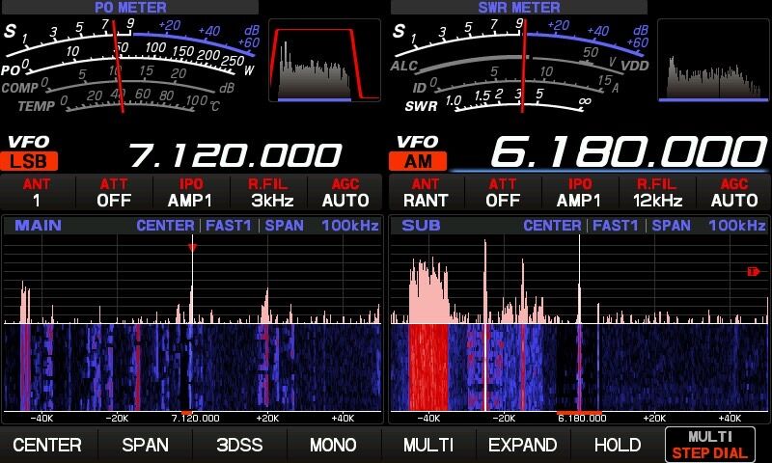772x463 pixels.
Task: Change sub IPO AMP1 setting
Action: (580, 193)
